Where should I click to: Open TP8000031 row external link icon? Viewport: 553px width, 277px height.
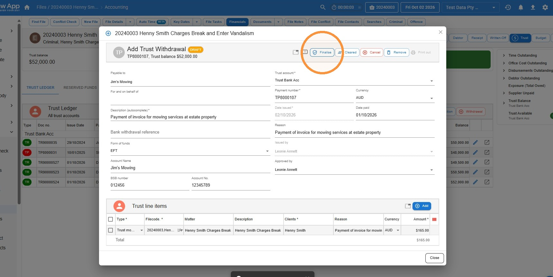pyautogui.click(x=487, y=152)
